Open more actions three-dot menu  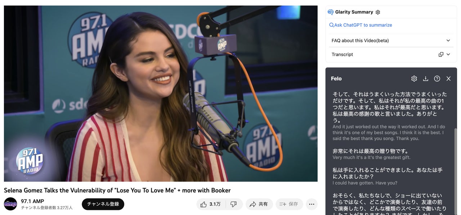312,204
